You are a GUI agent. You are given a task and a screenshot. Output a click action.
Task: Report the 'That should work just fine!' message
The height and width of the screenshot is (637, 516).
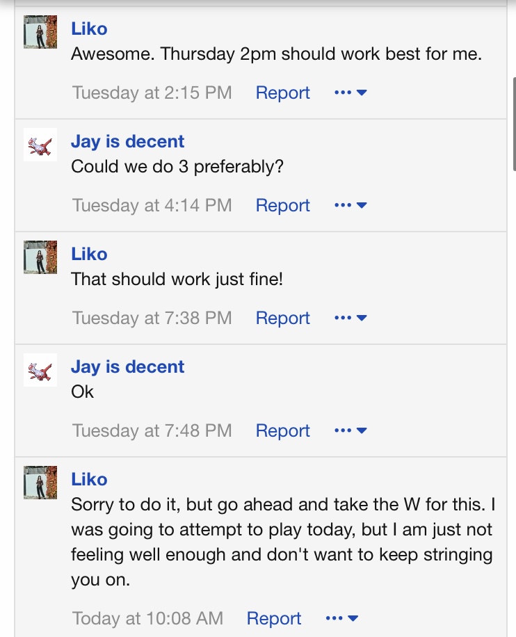(x=283, y=318)
